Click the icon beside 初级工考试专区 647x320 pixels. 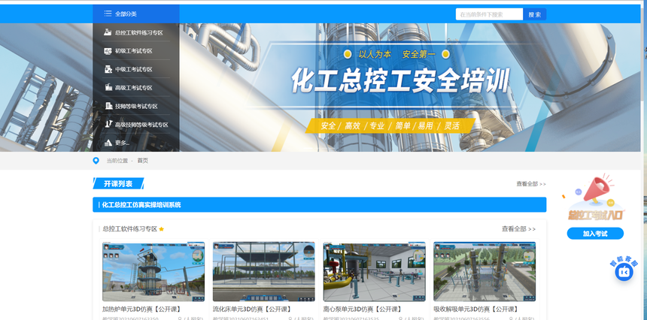(108, 50)
